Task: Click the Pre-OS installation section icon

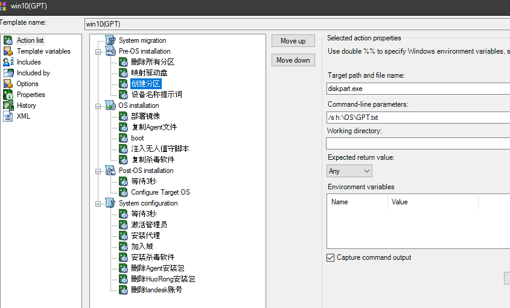Action: [x=110, y=51]
